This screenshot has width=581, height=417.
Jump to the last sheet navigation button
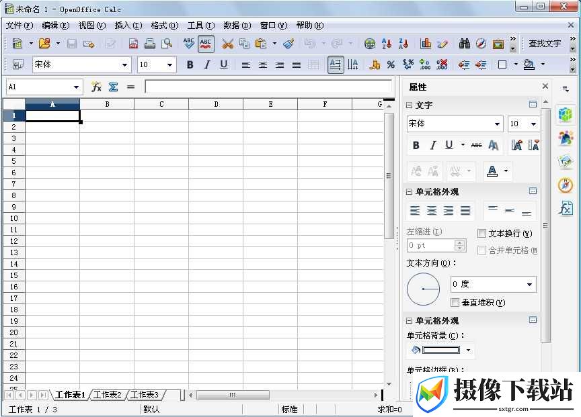coord(43,395)
